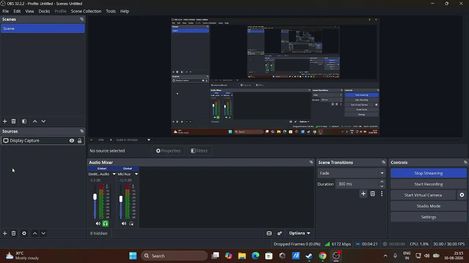Increase transition duration stepper up
The width and height of the screenshot is (469, 263).
[x=382, y=182]
